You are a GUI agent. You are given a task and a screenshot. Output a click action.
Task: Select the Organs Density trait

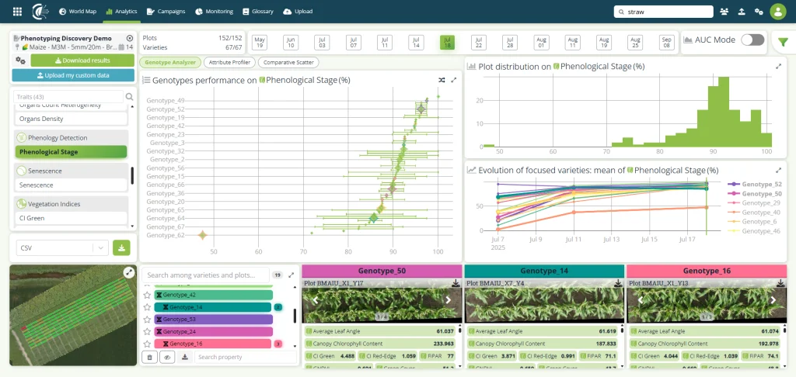click(71, 119)
